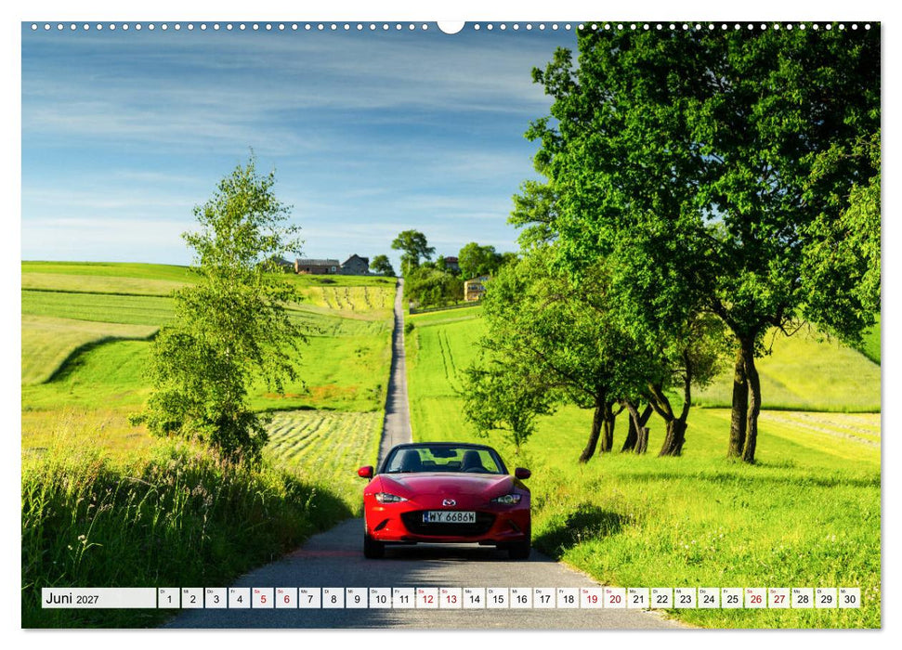
Task: Select day 25 in the calendar strip
Action: [x=733, y=598]
